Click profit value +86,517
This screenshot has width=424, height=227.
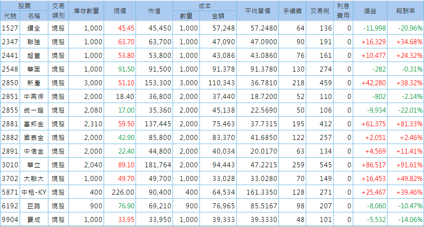tap(374, 165)
